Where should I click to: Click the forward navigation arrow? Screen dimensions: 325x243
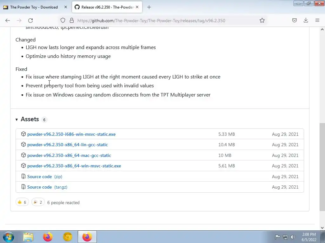[x=19, y=20]
